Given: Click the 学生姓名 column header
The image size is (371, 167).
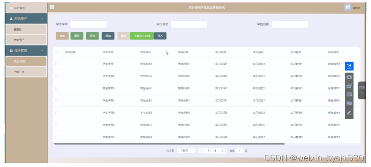Looking at the screenshot, I should coord(146,52).
